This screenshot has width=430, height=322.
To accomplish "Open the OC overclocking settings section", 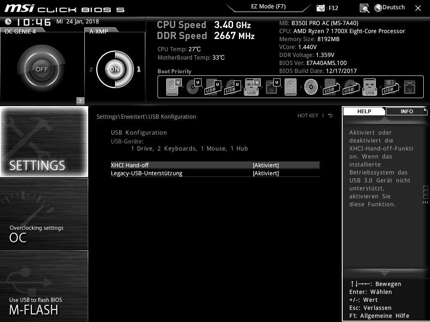I will click(x=44, y=214).
